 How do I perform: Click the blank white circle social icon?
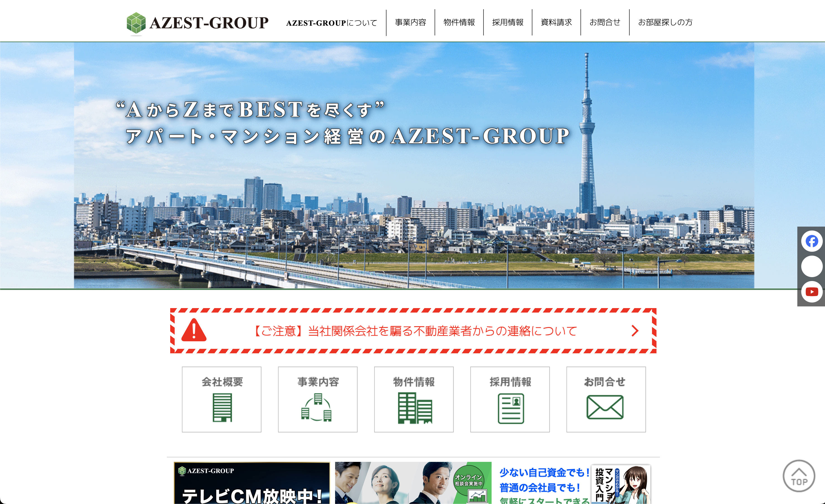pos(811,267)
